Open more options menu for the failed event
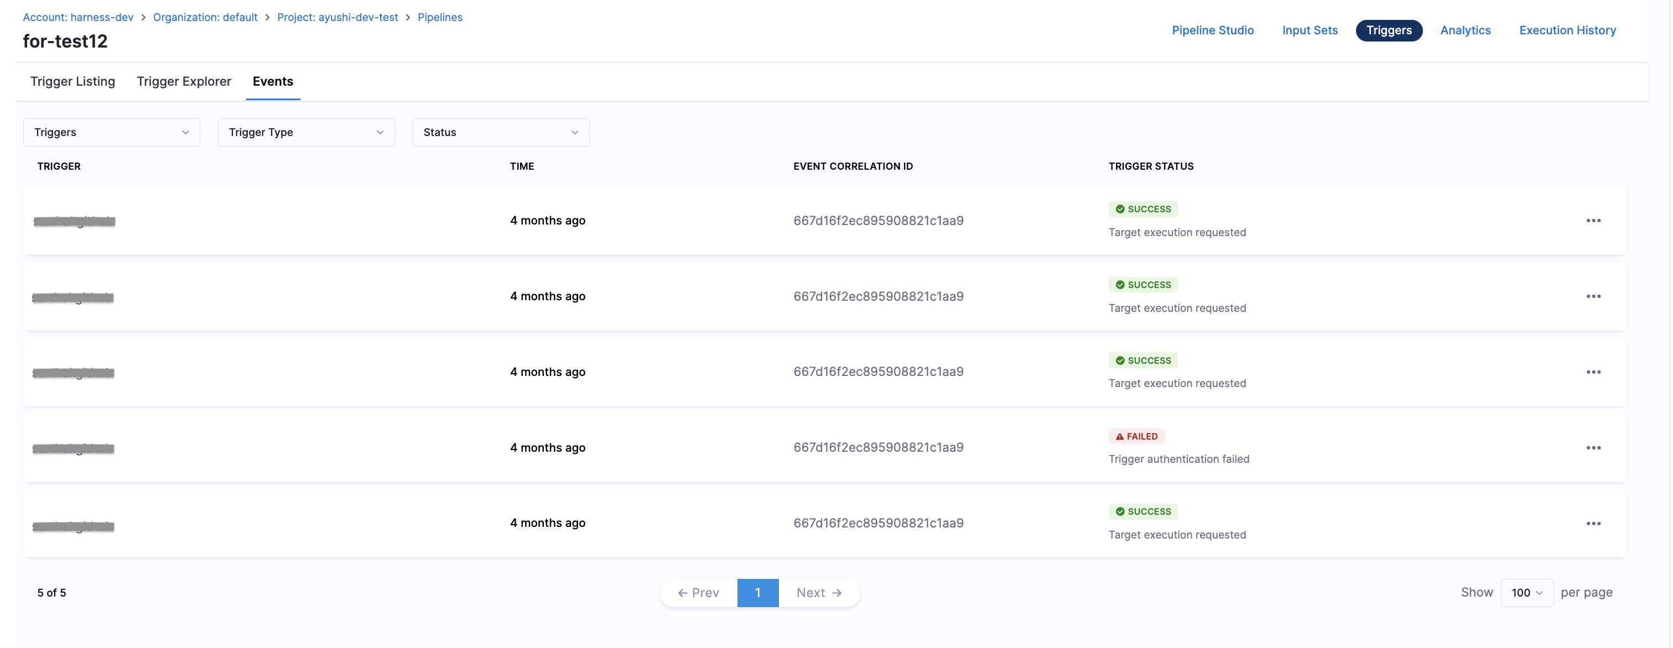Screen dimensions: 1673x648 (1593, 448)
